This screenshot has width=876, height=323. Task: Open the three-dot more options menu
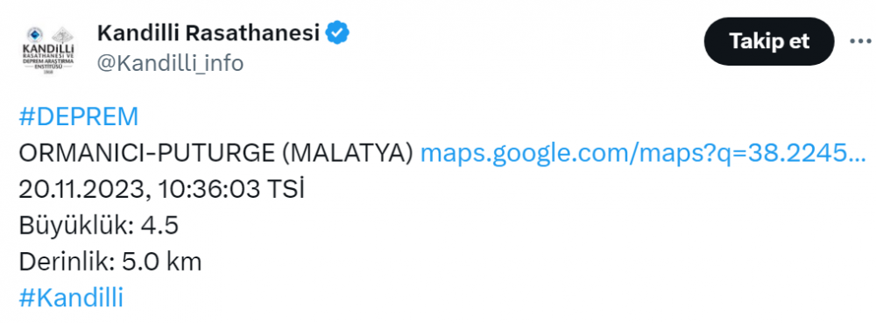860,41
